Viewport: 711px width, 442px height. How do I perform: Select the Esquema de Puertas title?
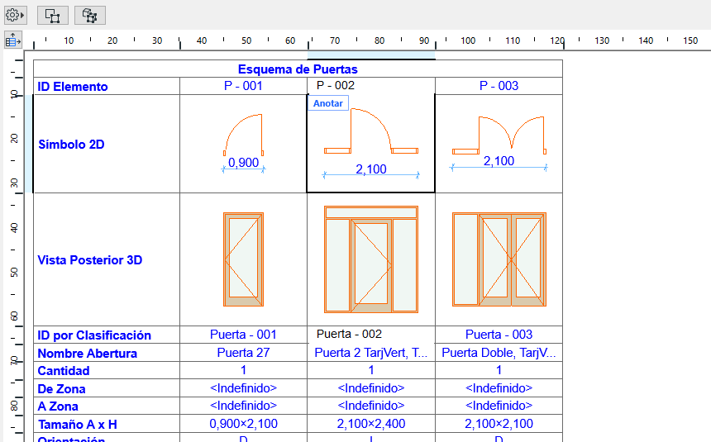coord(298,69)
